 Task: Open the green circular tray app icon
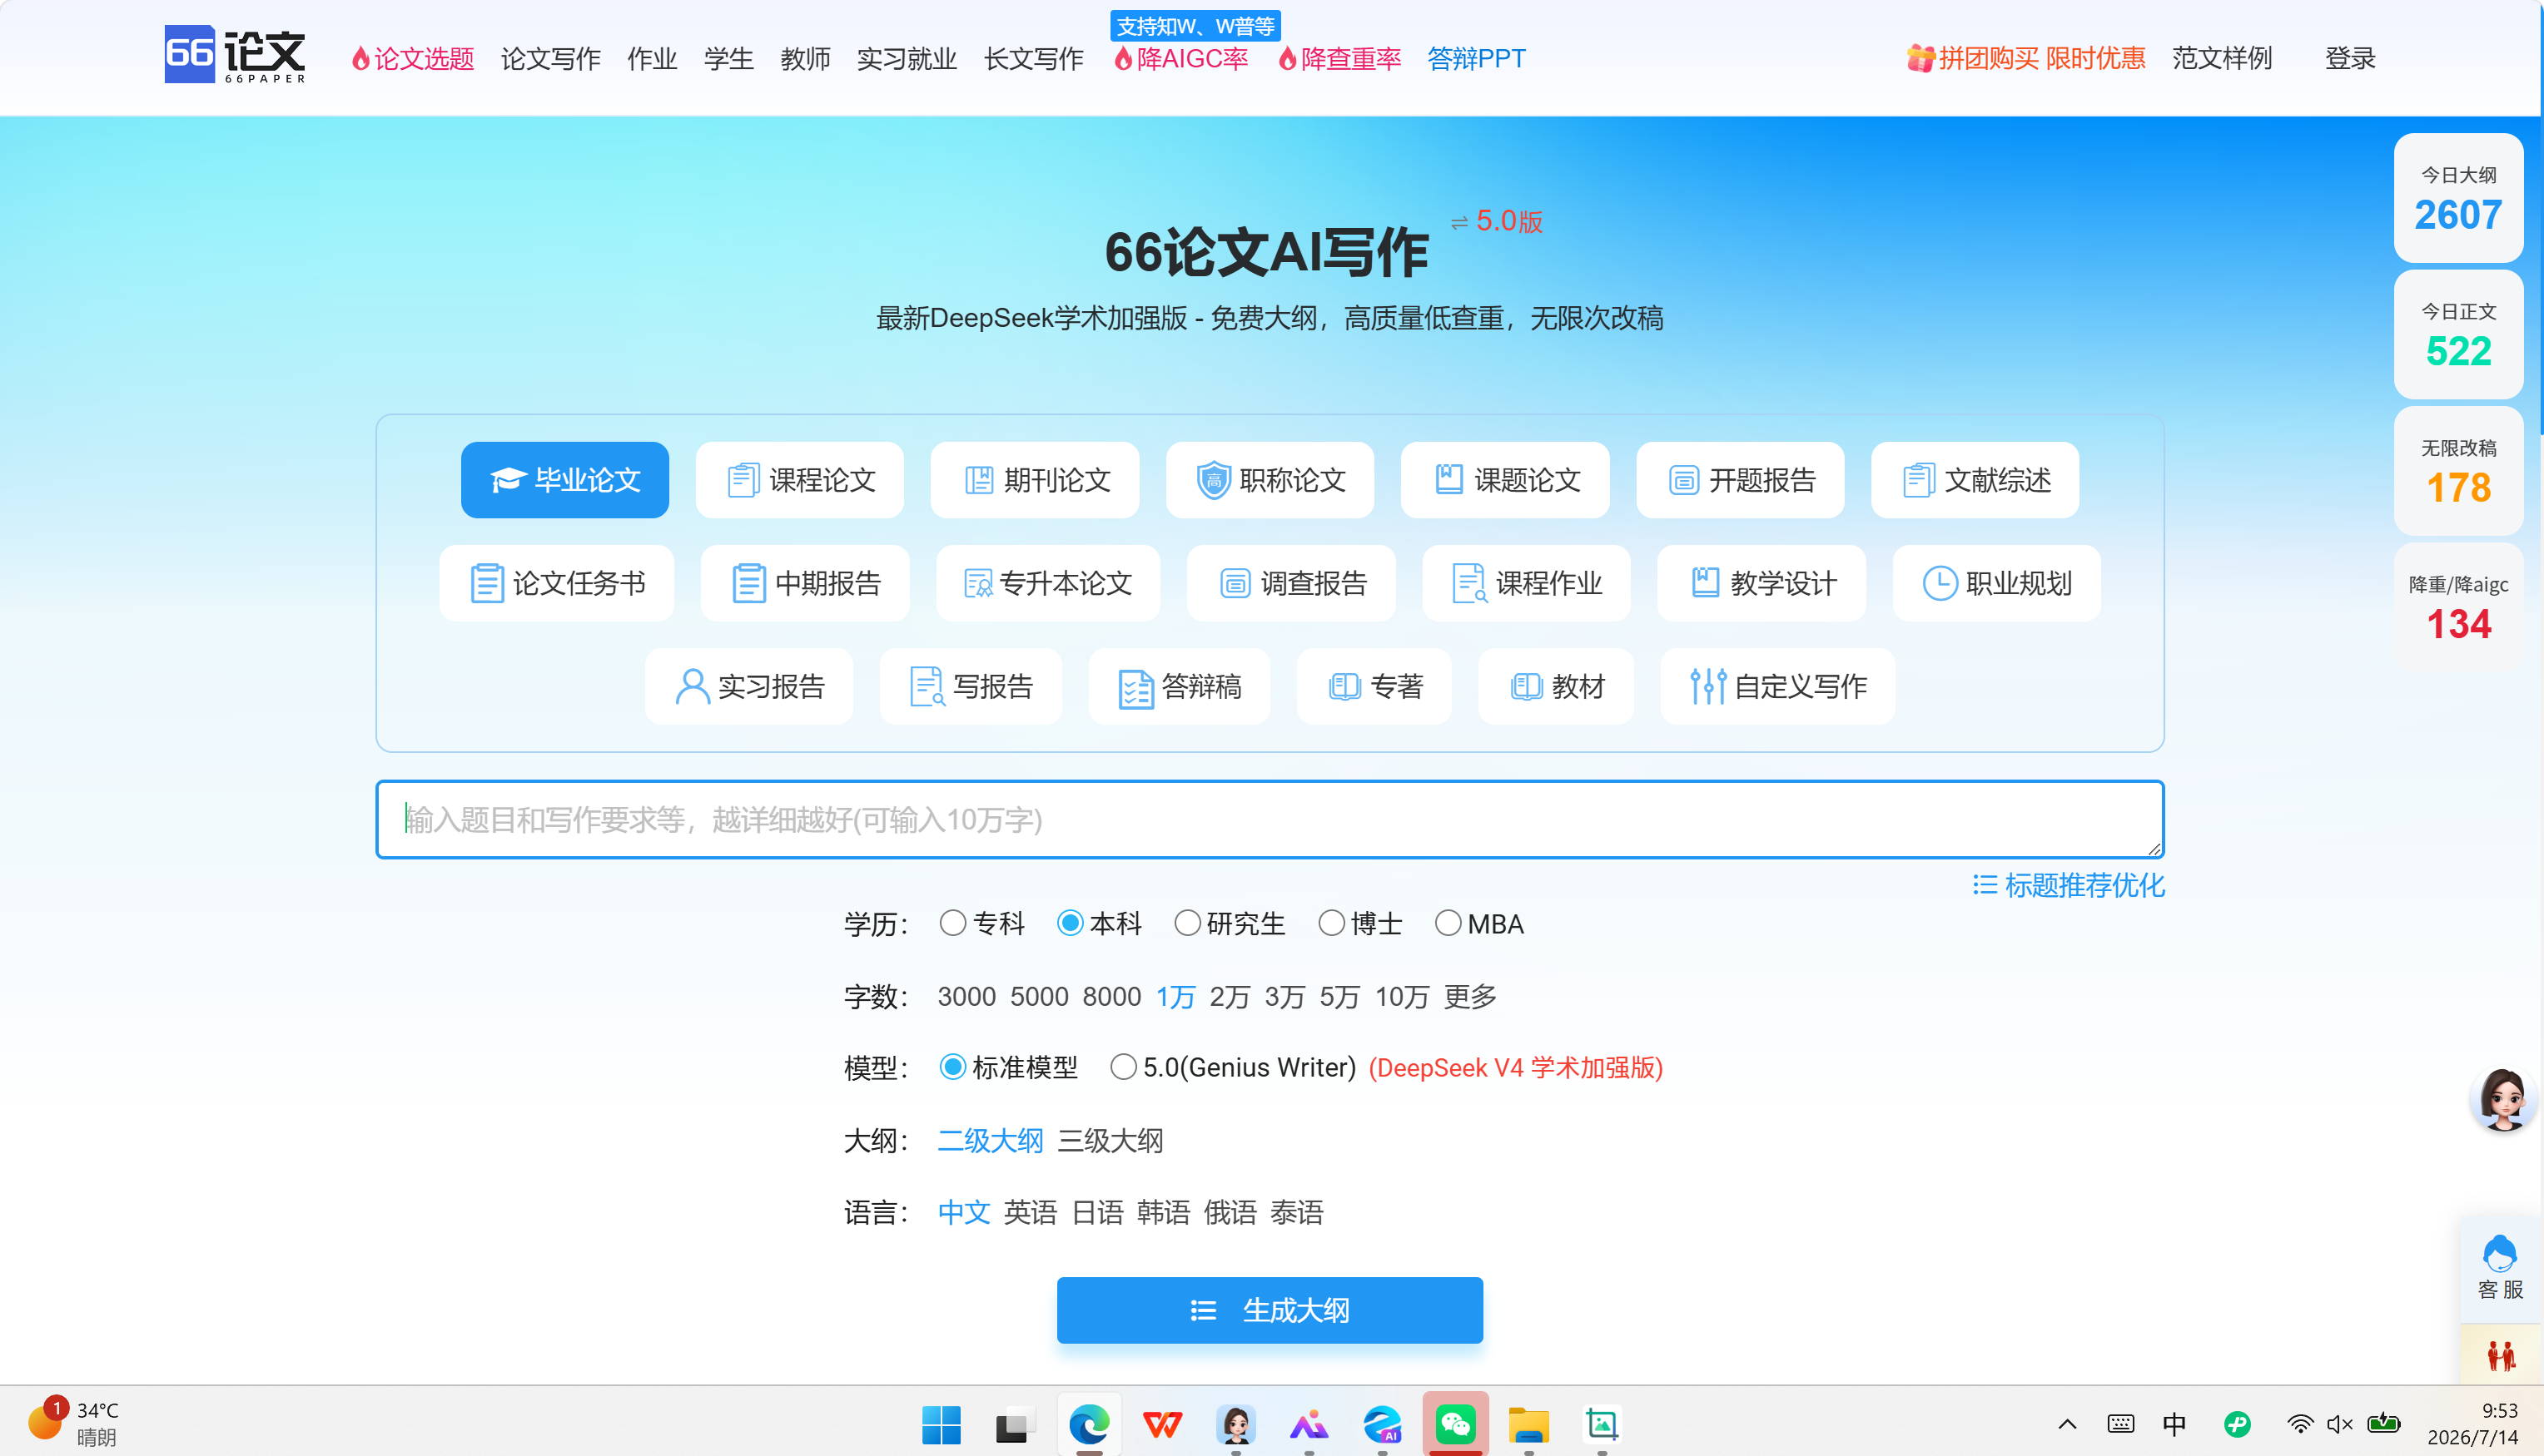(x=2237, y=1424)
